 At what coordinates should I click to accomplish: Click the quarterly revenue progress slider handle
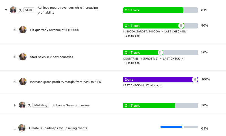tap(181, 26)
